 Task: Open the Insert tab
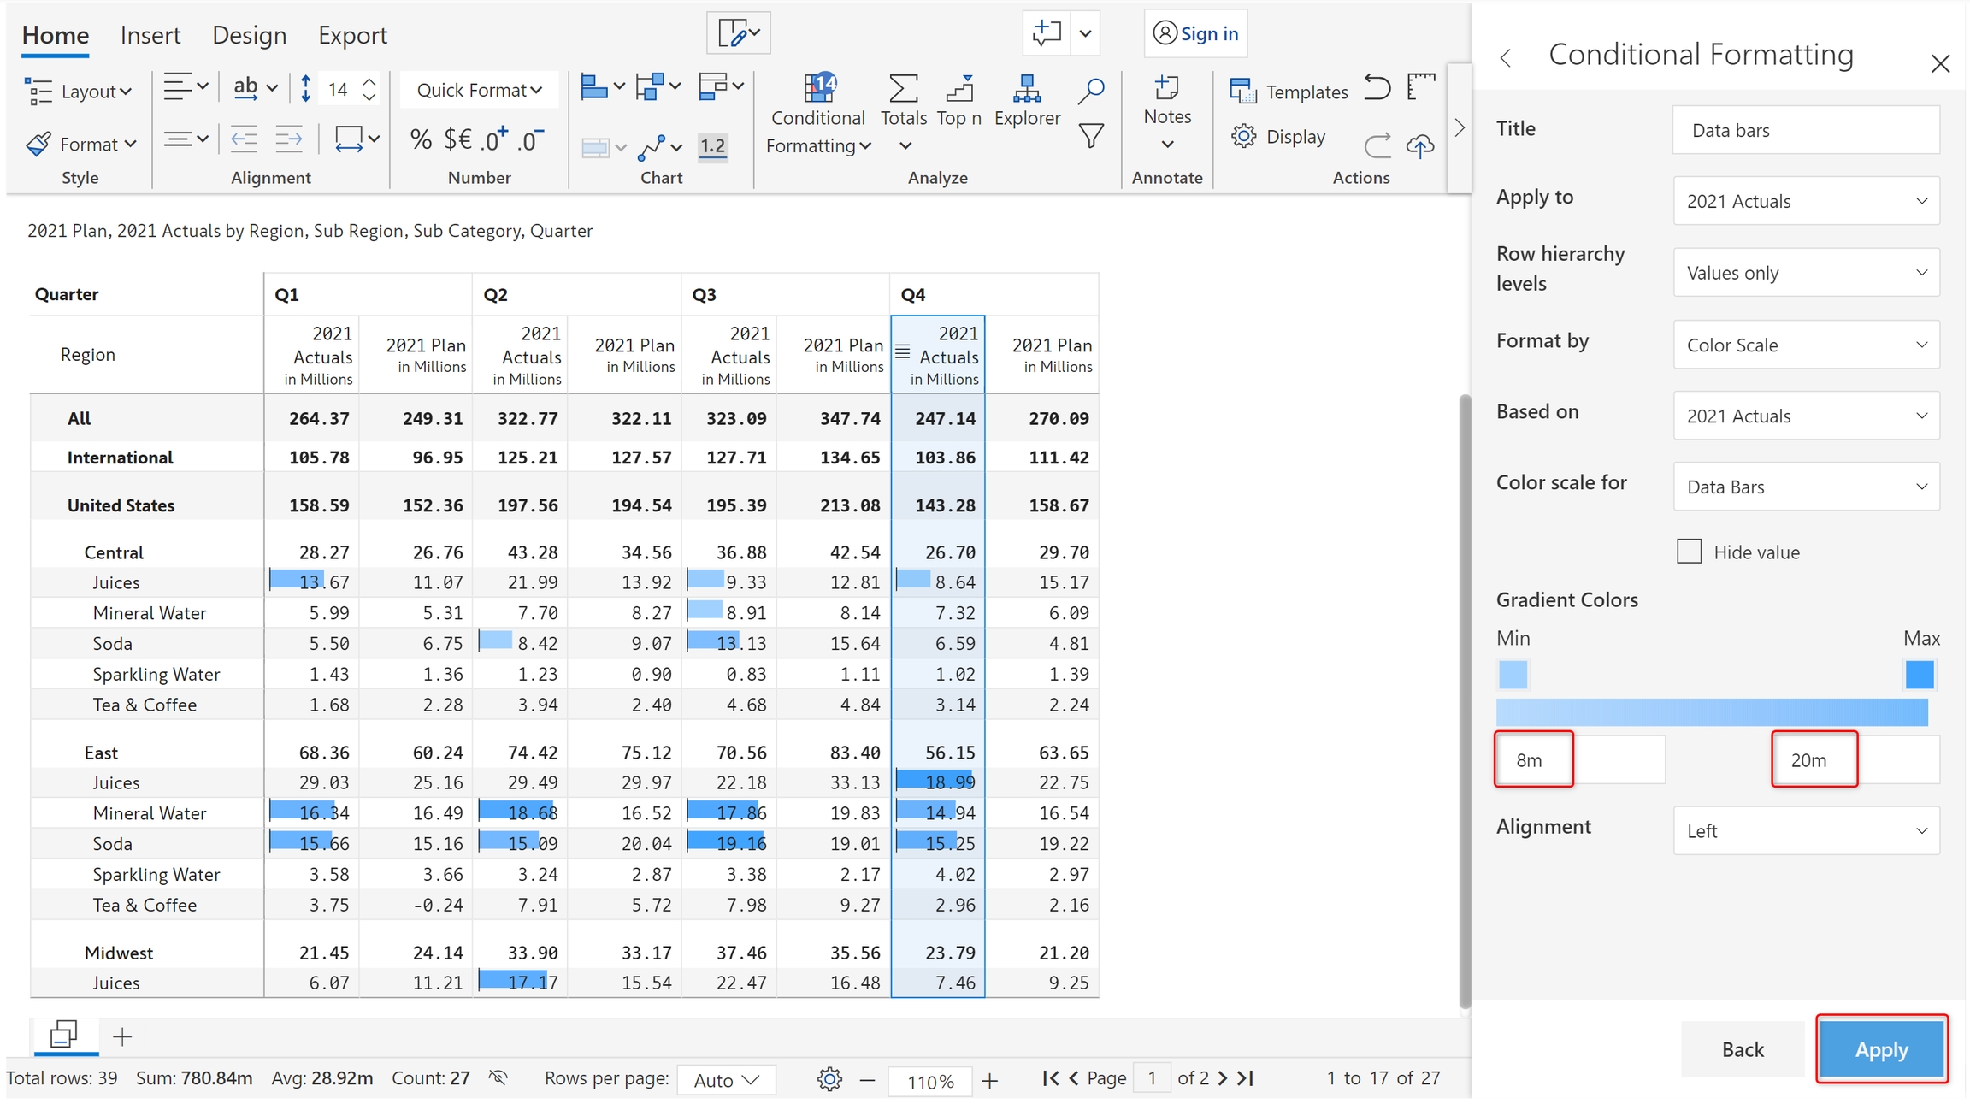(150, 35)
